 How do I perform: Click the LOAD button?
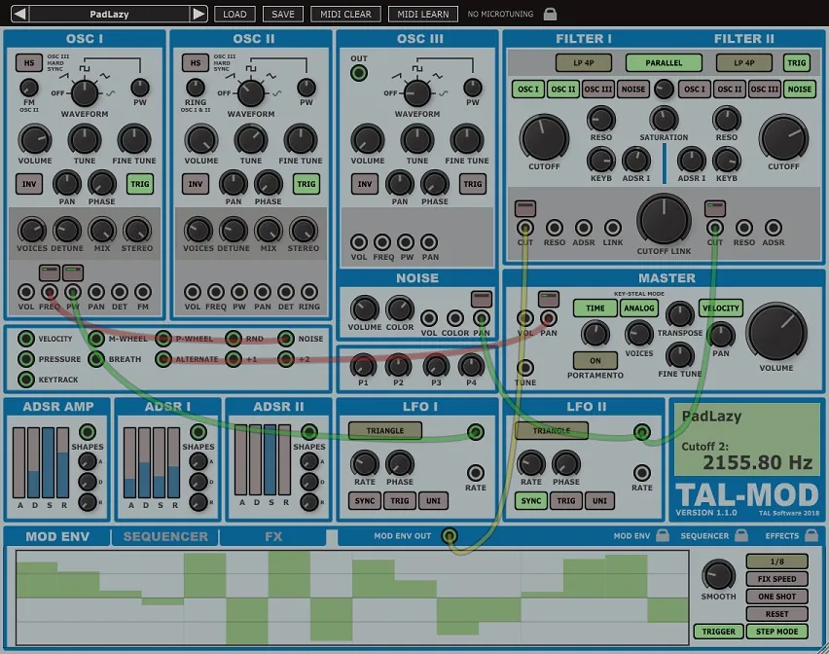click(x=234, y=15)
